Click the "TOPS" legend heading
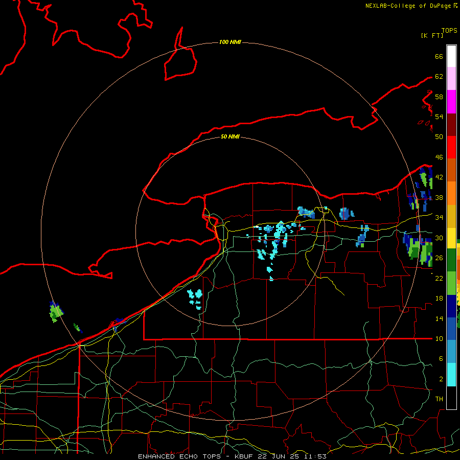460x460 pixels. [449, 31]
